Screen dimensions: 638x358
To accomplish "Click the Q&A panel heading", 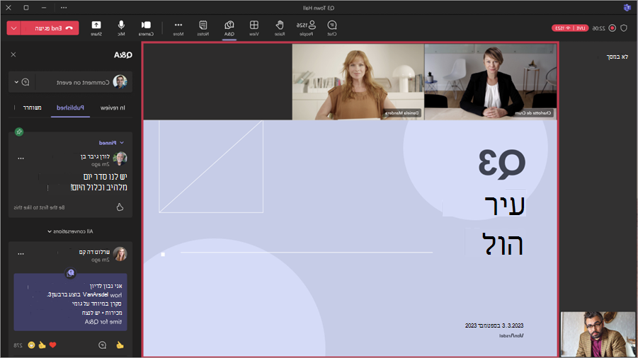I will coord(123,55).
